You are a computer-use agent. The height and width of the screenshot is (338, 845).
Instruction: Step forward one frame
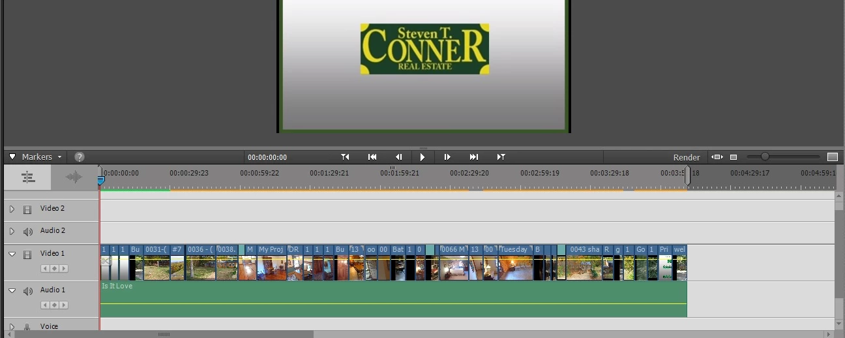pos(447,157)
